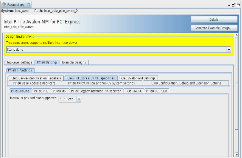The image size is (242, 158).
Task: Open the PCIe0 PRS tab
Action: click(41, 91)
